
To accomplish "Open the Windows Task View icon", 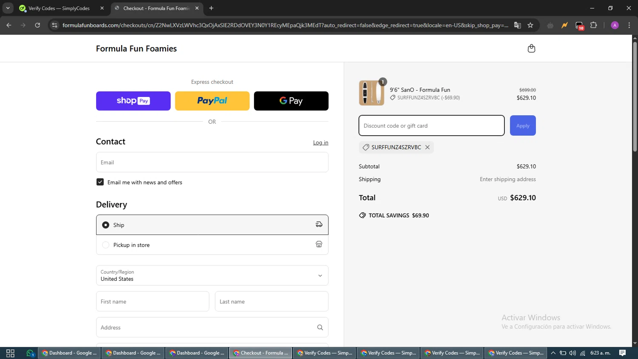I will (10, 353).
